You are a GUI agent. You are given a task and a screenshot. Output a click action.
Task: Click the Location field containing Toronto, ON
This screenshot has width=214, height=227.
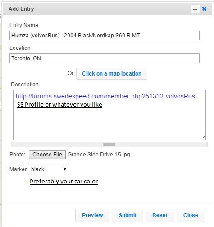tap(105, 58)
